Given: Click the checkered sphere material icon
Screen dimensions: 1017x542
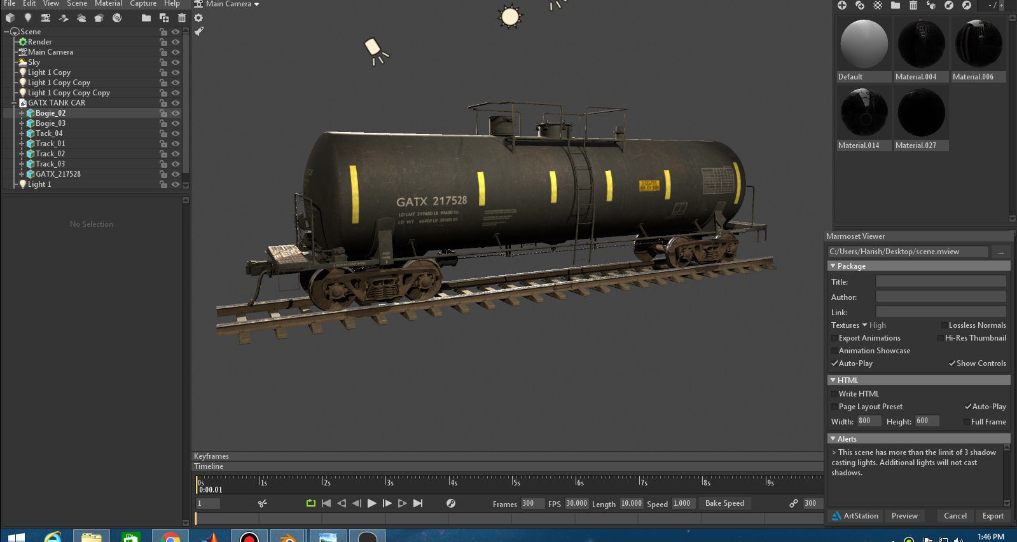Looking at the screenshot, I should click(x=878, y=5).
